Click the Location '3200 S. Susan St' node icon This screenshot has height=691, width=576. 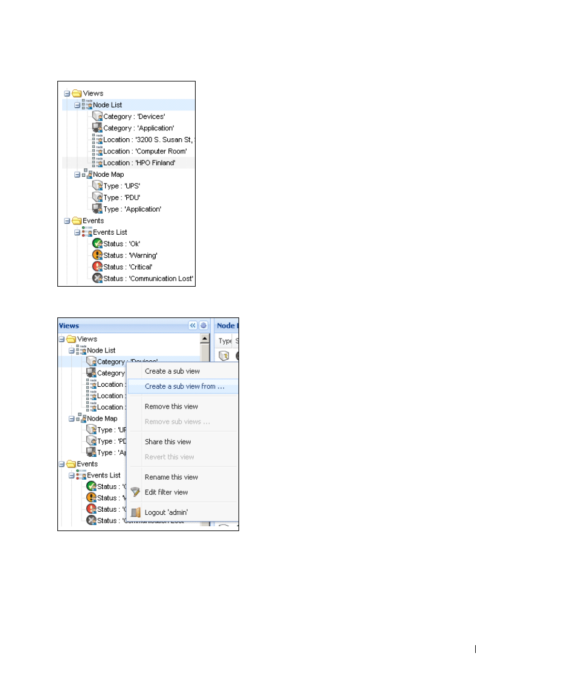pyautogui.click(x=97, y=139)
